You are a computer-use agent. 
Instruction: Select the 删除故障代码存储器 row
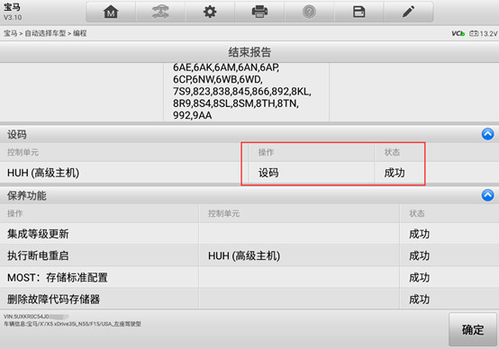point(249,300)
